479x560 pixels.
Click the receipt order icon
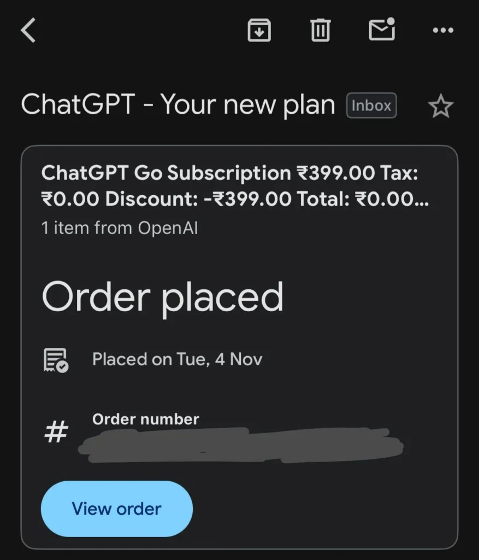pyautogui.click(x=55, y=359)
